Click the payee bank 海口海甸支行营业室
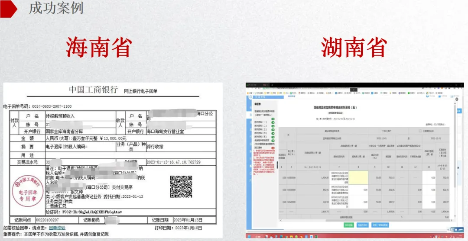 pyautogui.click(x=166, y=131)
